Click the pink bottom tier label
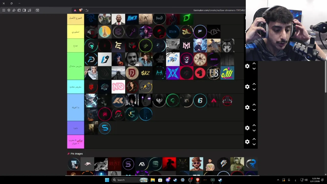Screen dimensions: 327x184 tap(76, 142)
